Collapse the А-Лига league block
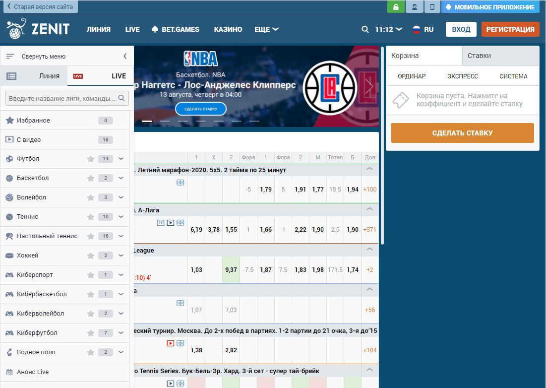Image resolution: width=546 pixels, height=388 pixels. pos(369,209)
